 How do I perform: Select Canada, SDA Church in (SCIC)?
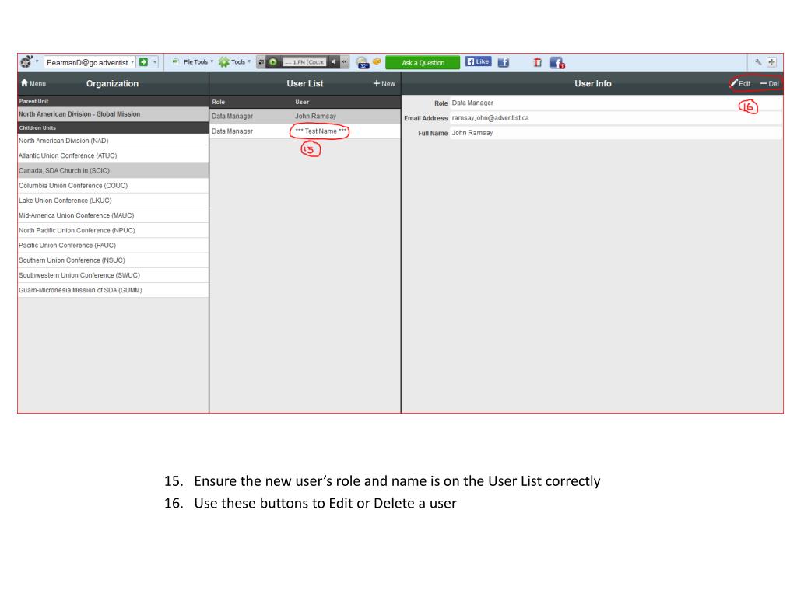(113, 170)
